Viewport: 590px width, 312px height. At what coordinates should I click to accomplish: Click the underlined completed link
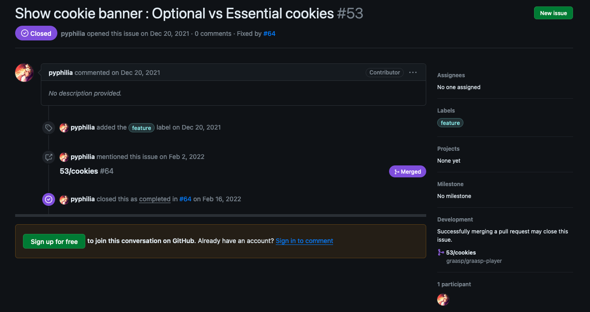[x=155, y=199]
